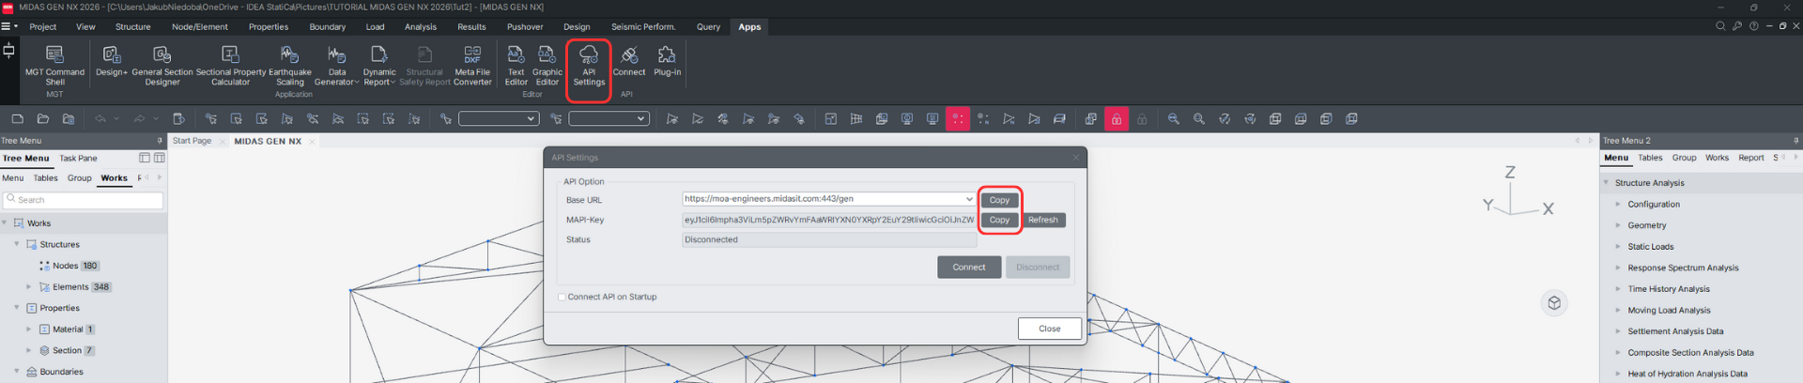Switch to the Results ribbon tab
The image size is (1803, 383).
tap(471, 27)
